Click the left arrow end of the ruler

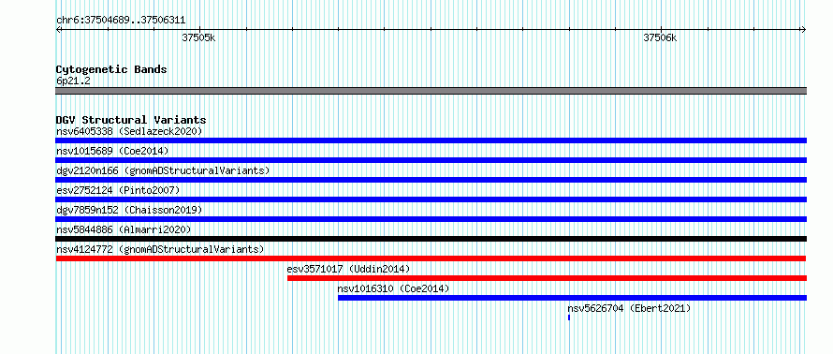(58, 29)
